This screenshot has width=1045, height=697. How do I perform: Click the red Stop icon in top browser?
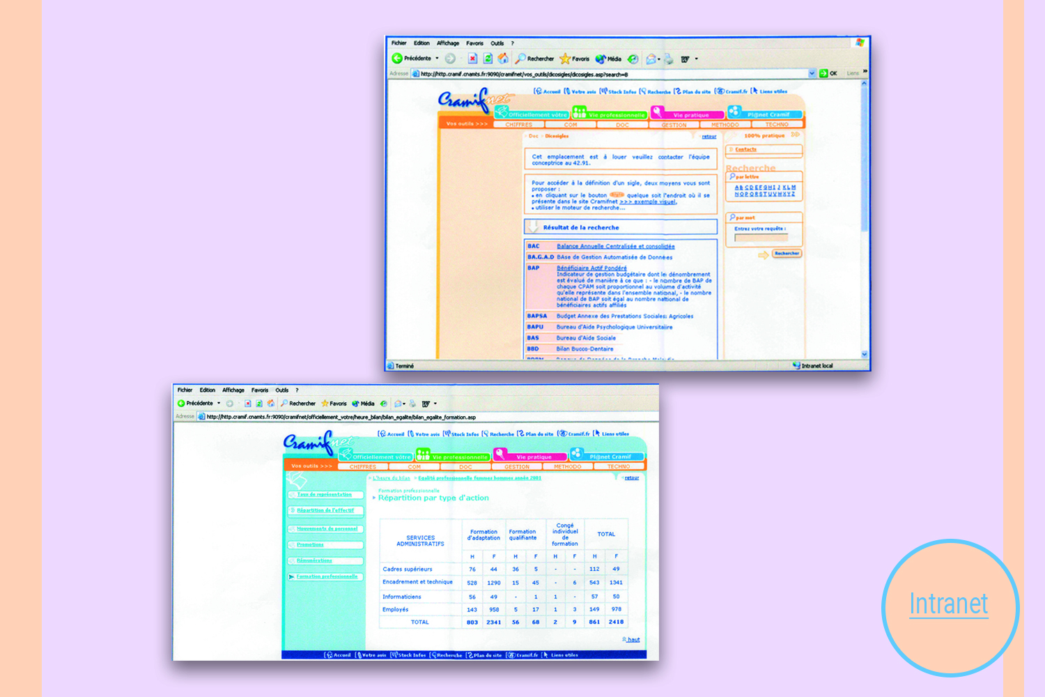pyautogui.click(x=472, y=59)
